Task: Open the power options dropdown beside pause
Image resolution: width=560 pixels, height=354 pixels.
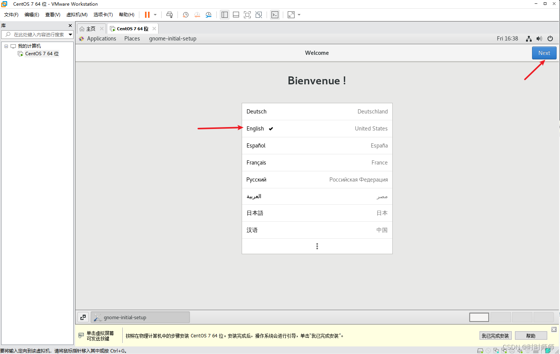Action: (x=155, y=15)
